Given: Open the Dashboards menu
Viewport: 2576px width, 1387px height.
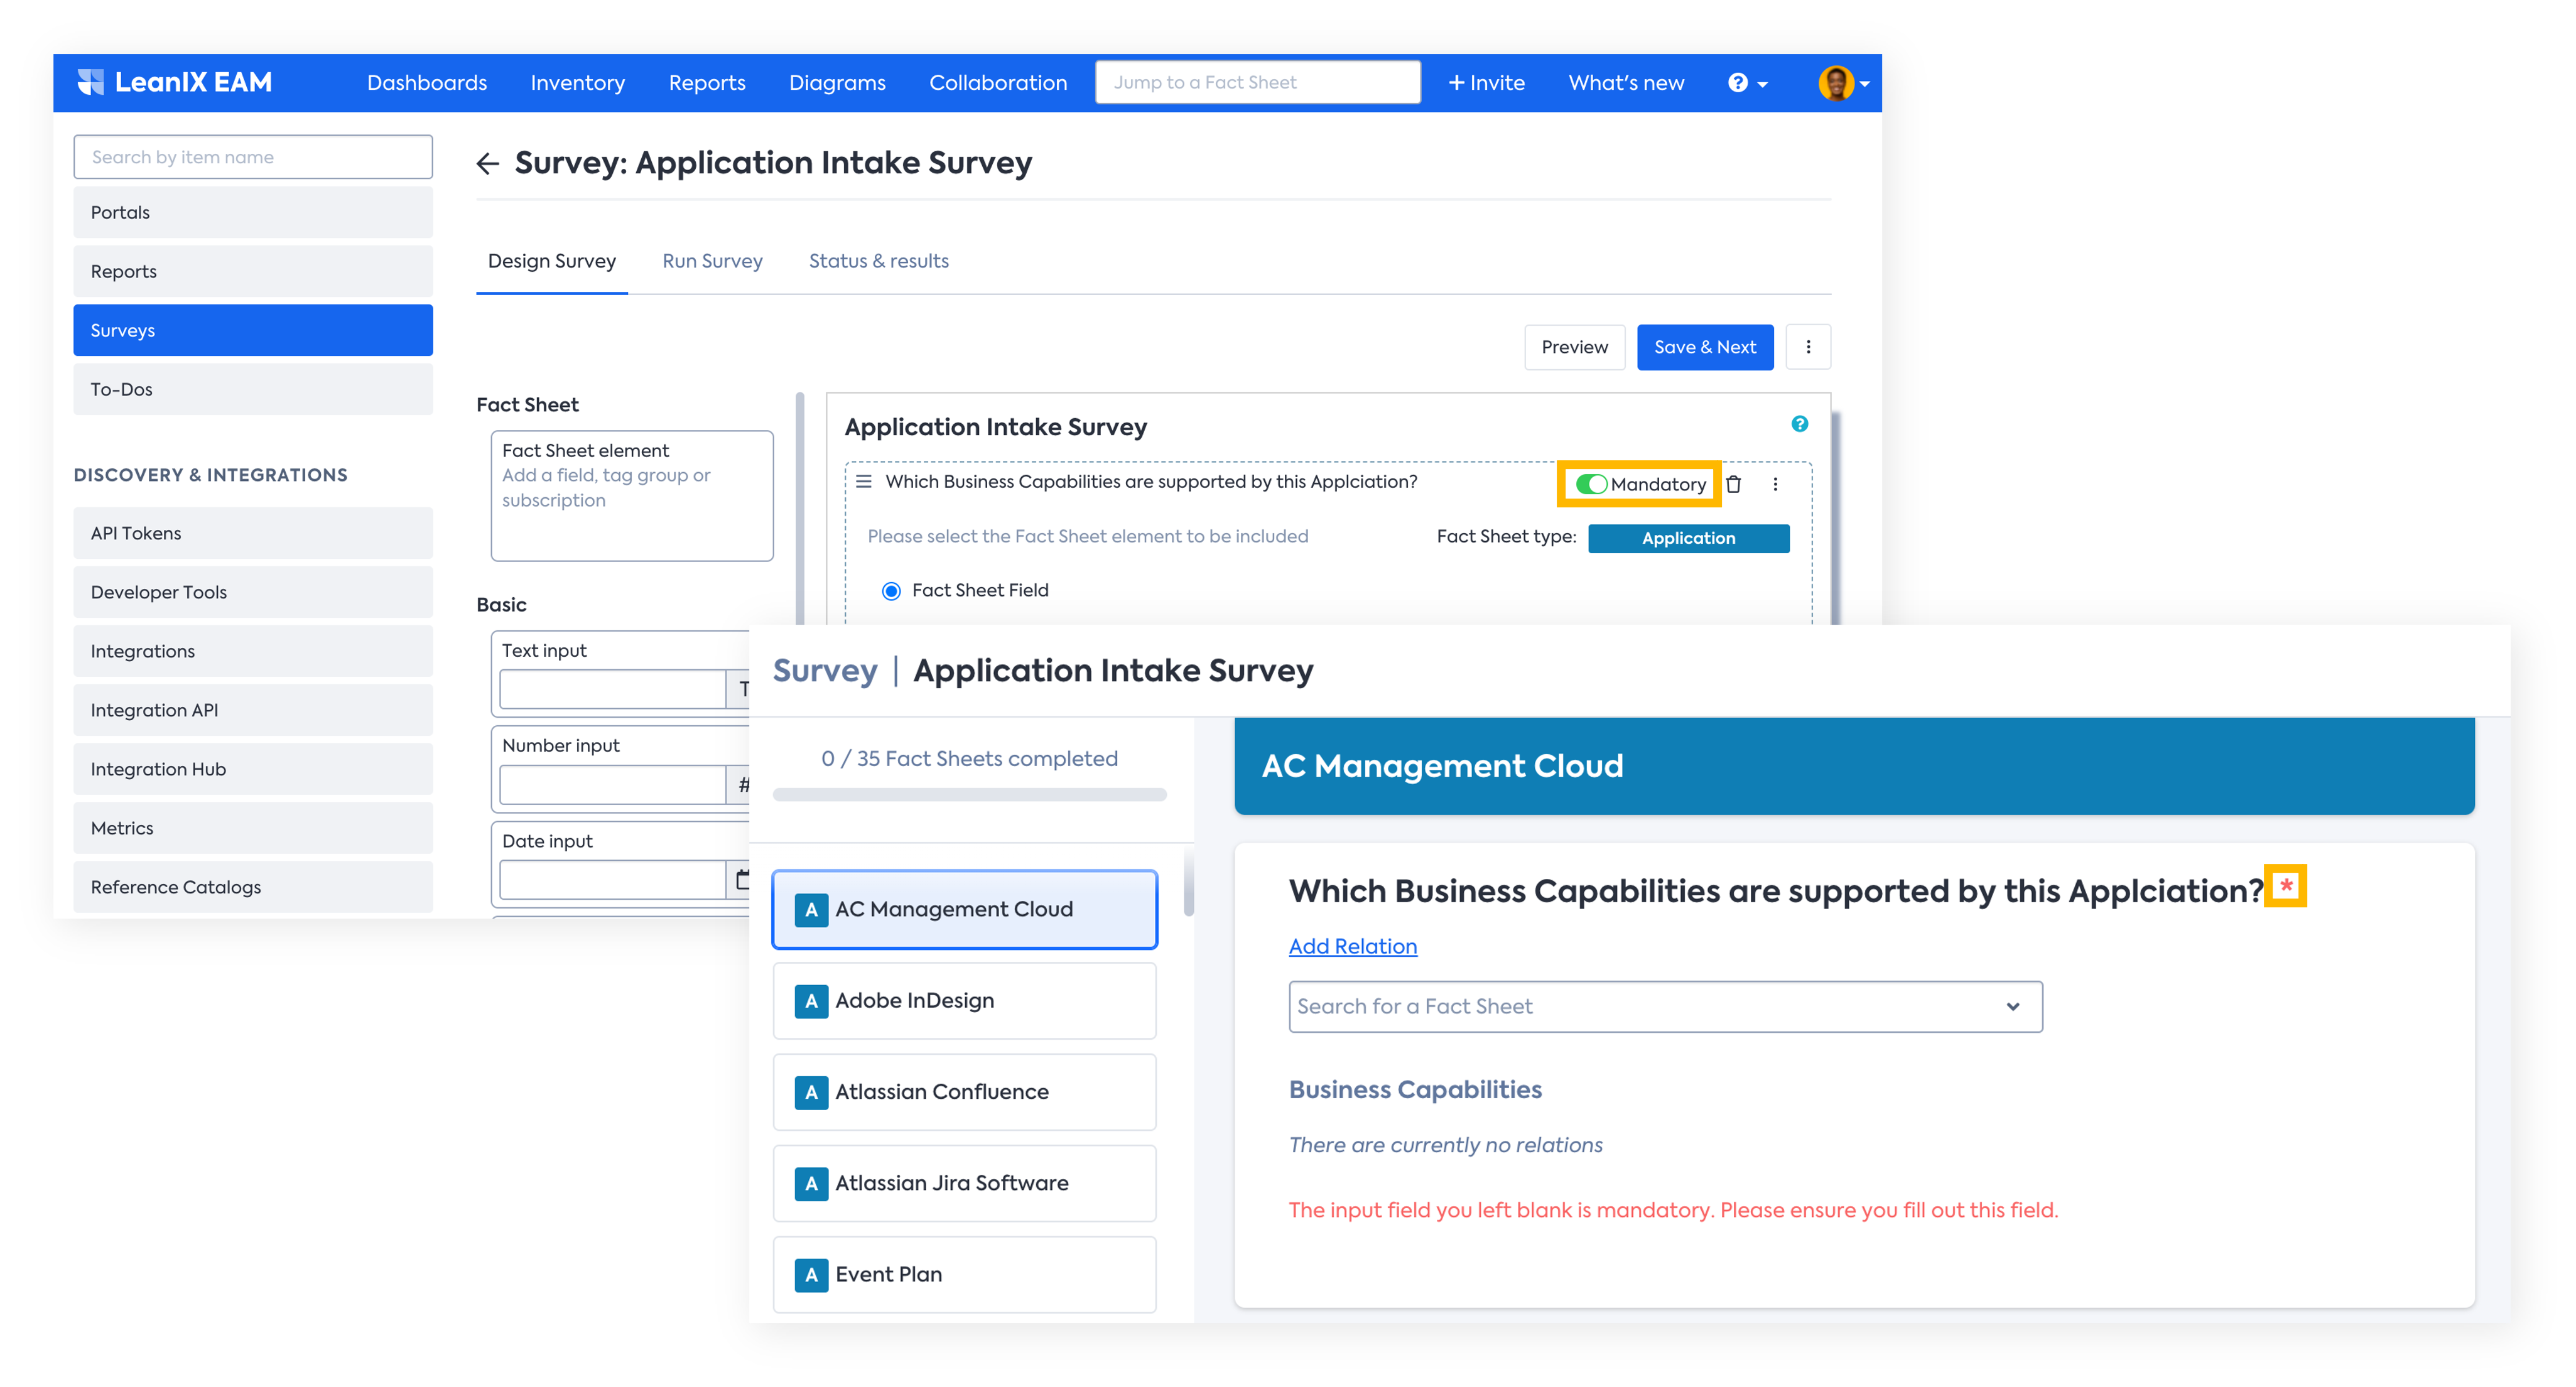Looking at the screenshot, I should [427, 83].
